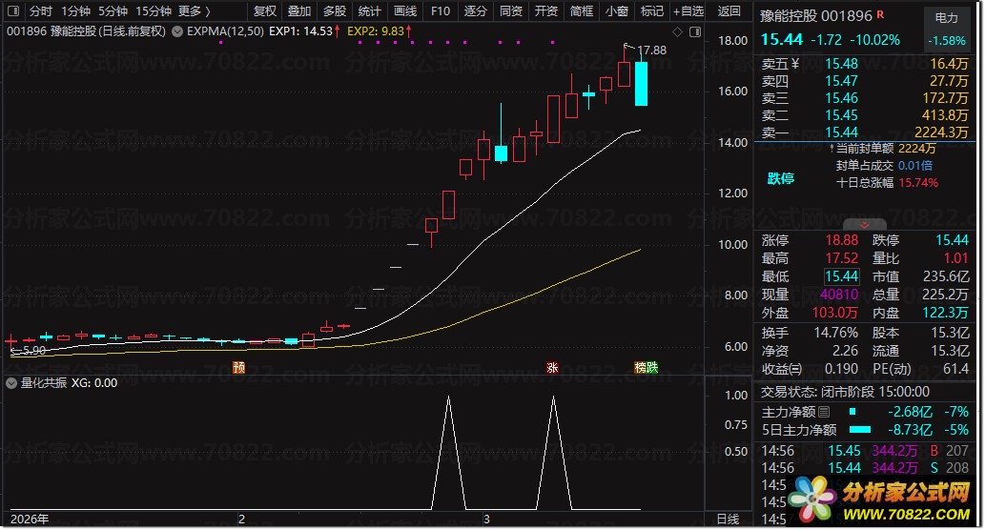The width and height of the screenshot is (986, 530).
Task: Click the 主力净额 detail icon
Action: point(824,412)
